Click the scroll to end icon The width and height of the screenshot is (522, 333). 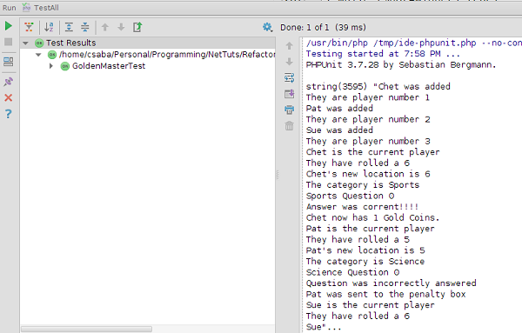coord(290,94)
